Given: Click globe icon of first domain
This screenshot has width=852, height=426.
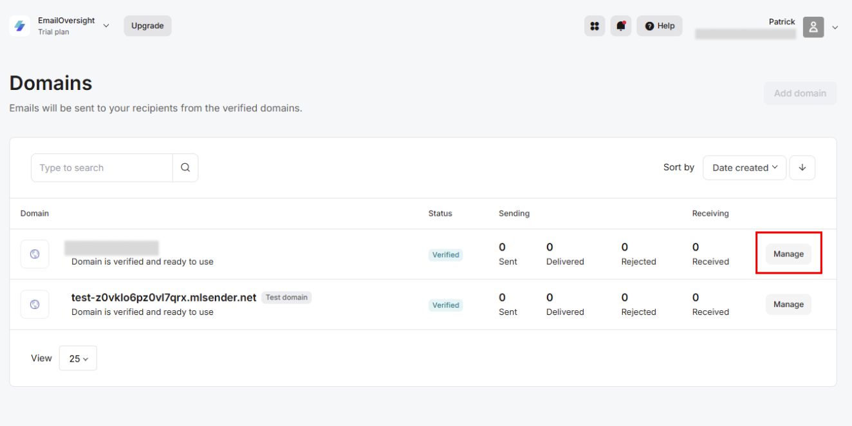Looking at the screenshot, I should coord(35,254).
